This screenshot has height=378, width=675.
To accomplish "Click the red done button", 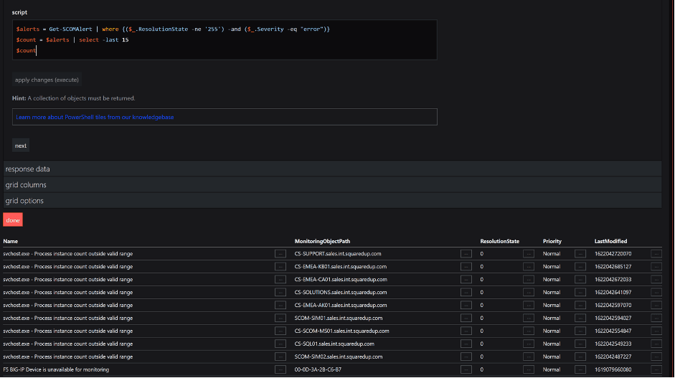I will click(13, 220).
